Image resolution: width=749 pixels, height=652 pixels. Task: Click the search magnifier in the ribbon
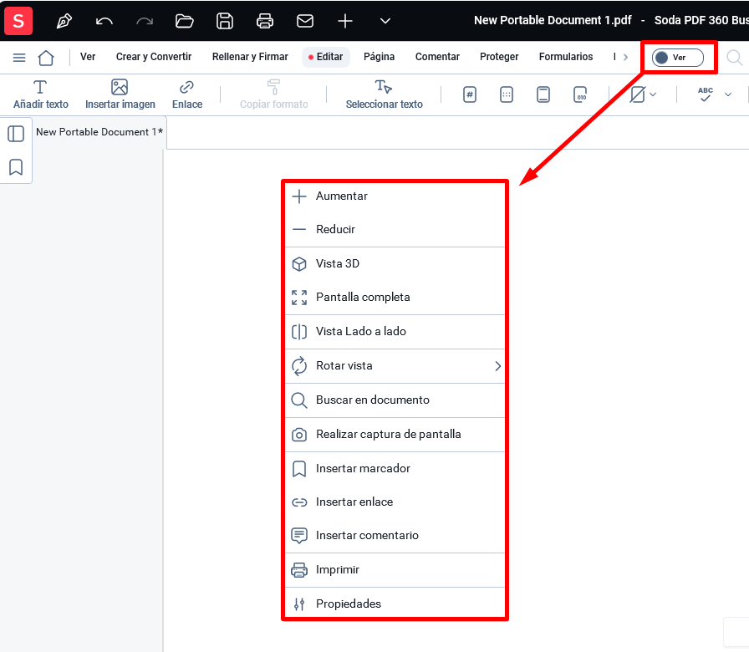click(x=734, y=58)
